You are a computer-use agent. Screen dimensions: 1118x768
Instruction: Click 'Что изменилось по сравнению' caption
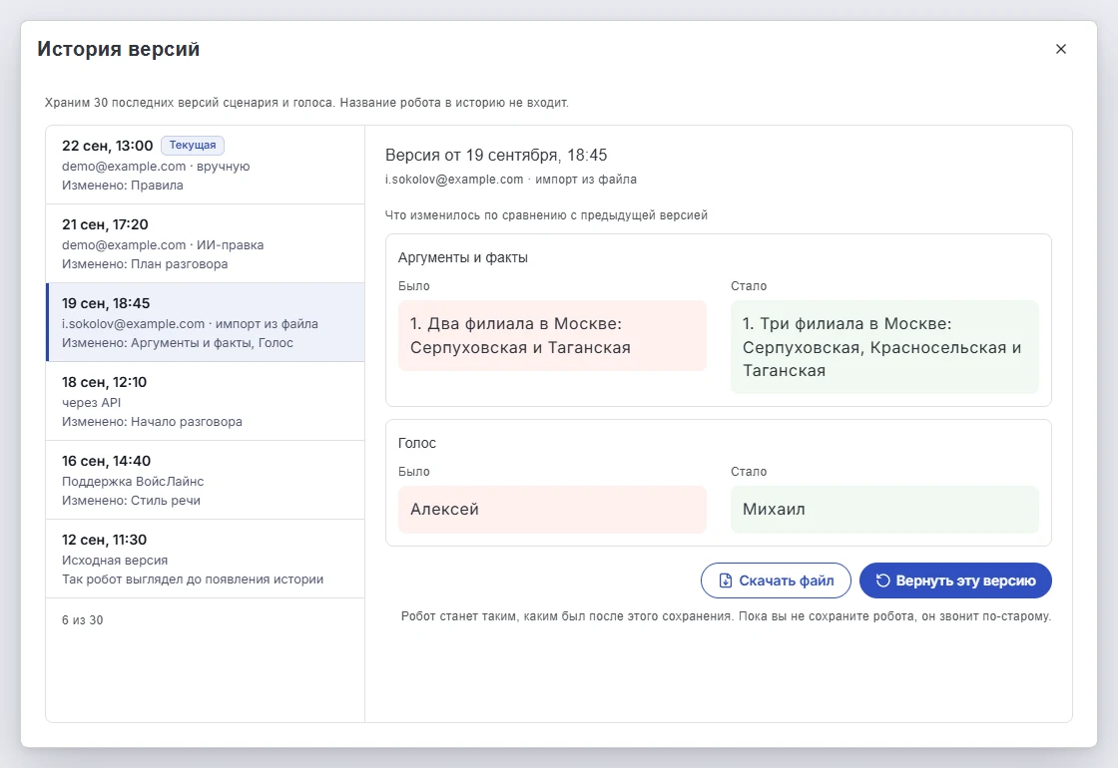coord(546,215)
